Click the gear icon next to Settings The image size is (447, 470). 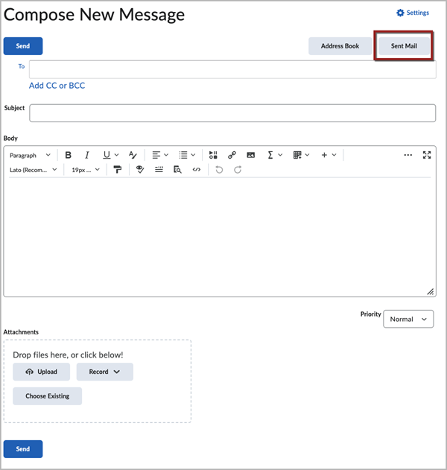pos(400,13)
